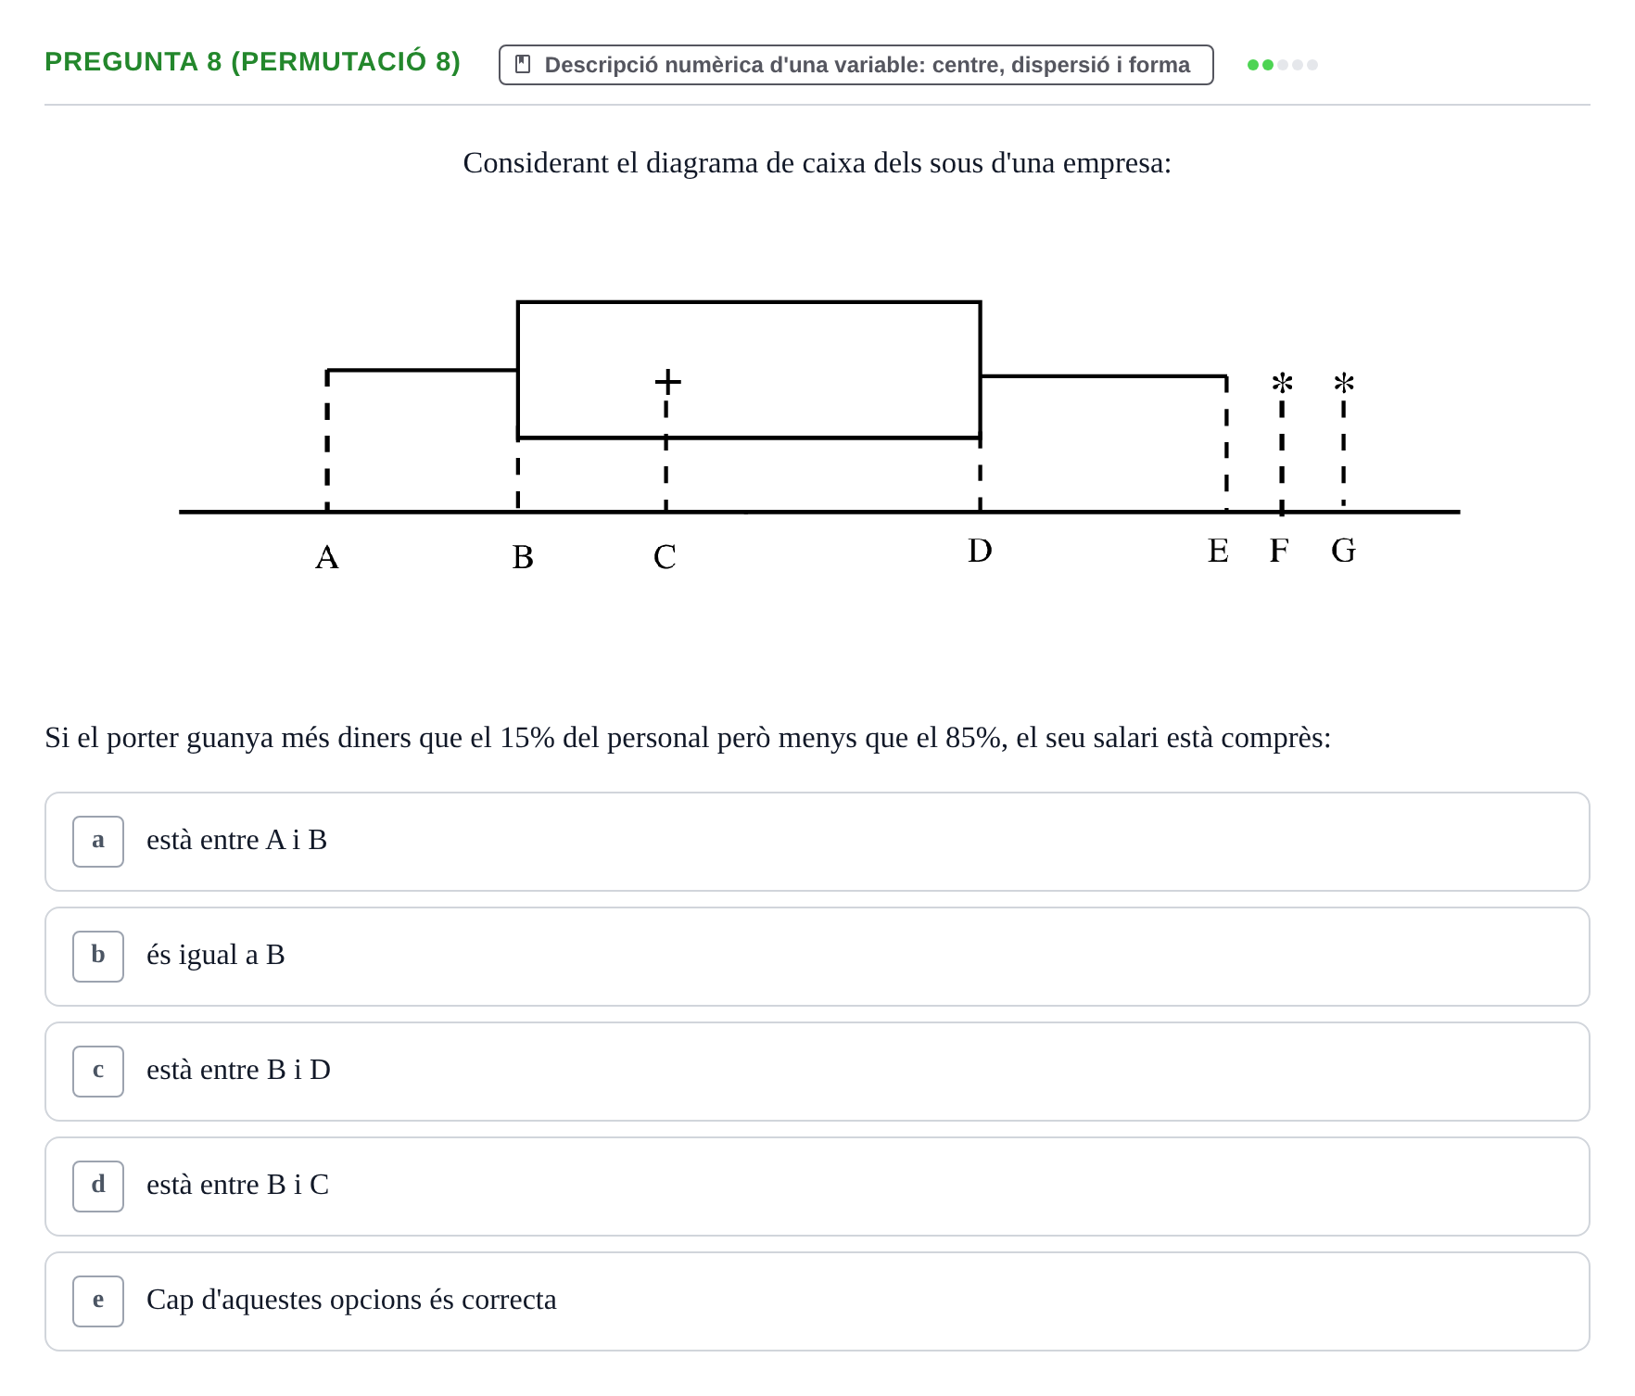
Task: Choose option 'està entre B i C'
Action: click(817, 1187)
